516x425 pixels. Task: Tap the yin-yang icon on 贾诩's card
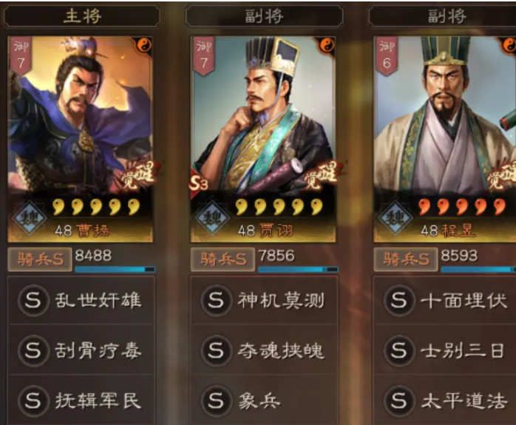327,46
